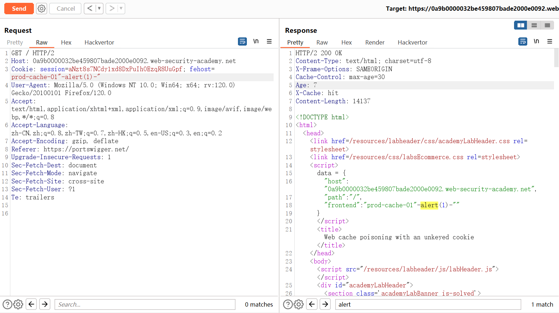Screen dimensions: 559x313
Task: Click the '1 match' search result count
Action: 542,304
